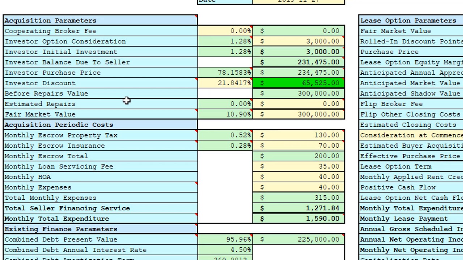Select the green Investor Discount 65,525.00 cell

point(299,83)
